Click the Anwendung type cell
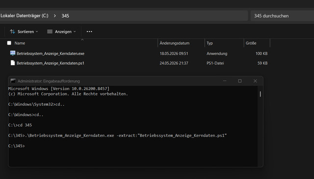Screen dimensions: 314x179 click(217, 53)
